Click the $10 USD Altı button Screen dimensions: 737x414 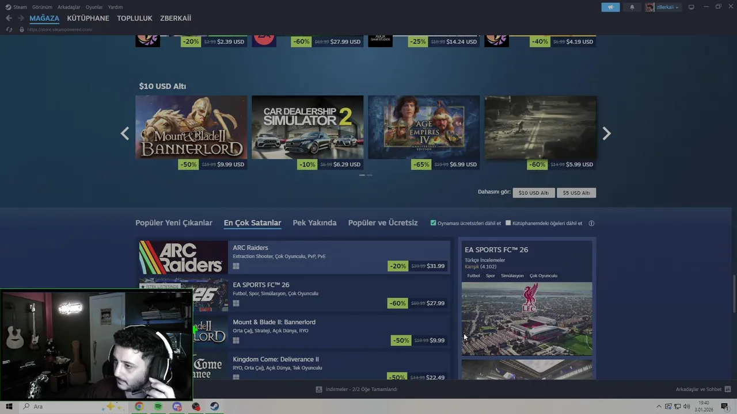click(534, 193)
